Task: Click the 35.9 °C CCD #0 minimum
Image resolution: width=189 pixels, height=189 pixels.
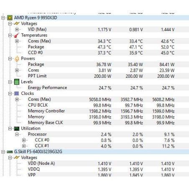Action: pos(136,53)
